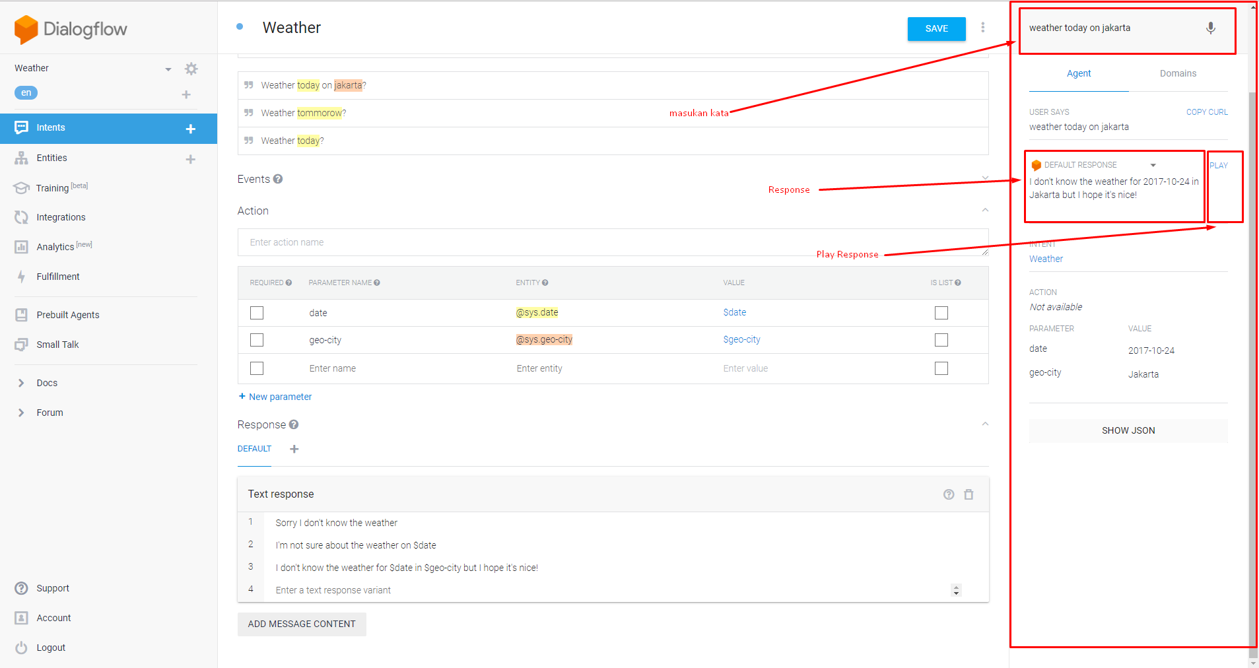
Task: Click stepper arrows on response variant row
Action: (956, 590)
